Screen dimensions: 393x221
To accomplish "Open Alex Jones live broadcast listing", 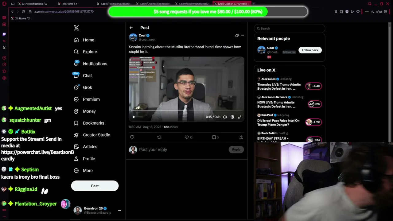I will pos(289,84).
